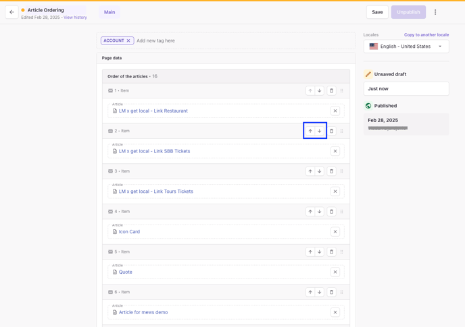Viewport: 465px width, 327px height.
Task: Move item 2 down
Action: click(320, 131)
